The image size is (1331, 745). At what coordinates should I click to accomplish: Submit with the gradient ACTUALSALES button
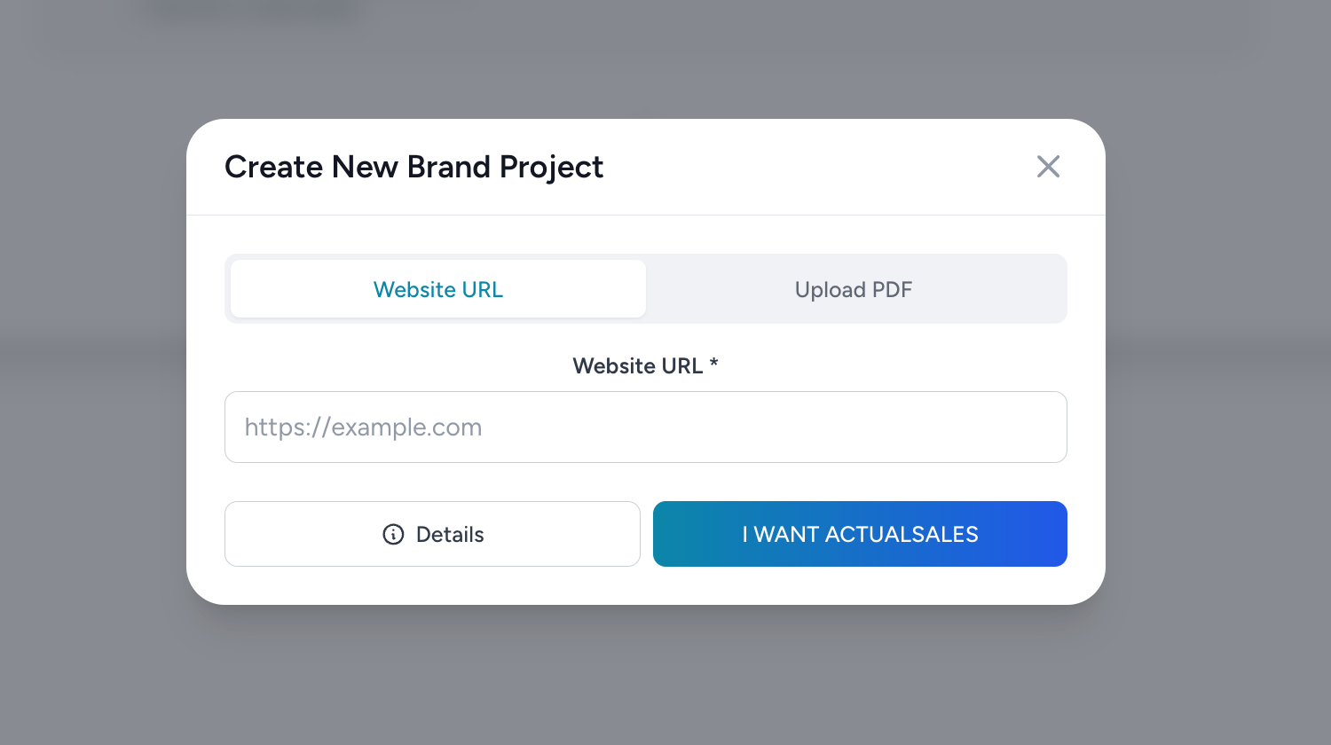859,534
